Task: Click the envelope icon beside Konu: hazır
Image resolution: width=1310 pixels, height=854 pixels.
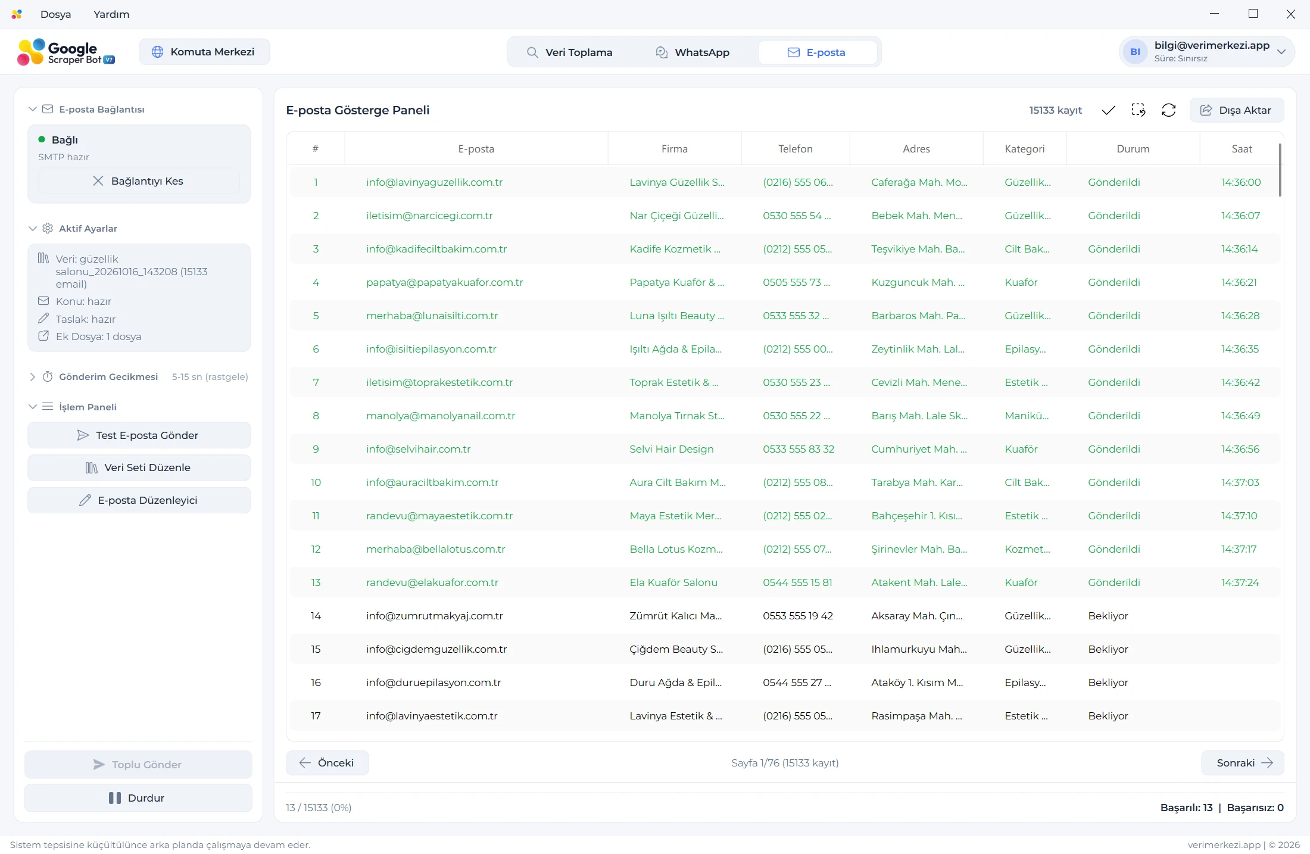Action: point(43,301)
